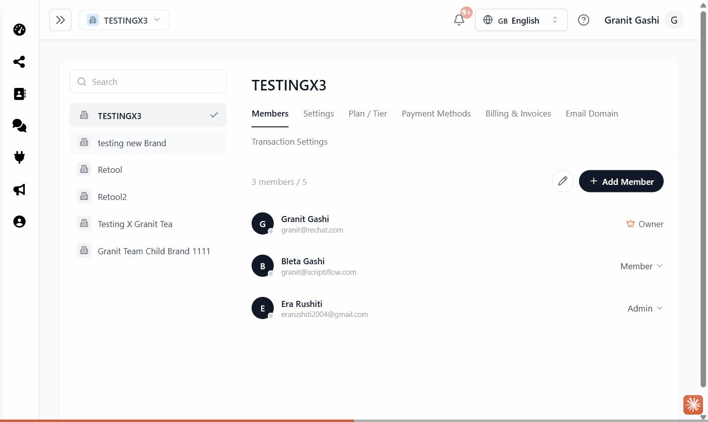Screen dimensions: 708x422
Task: Click the granit@scriptiflow.com email text
Action: pos(319,272)
